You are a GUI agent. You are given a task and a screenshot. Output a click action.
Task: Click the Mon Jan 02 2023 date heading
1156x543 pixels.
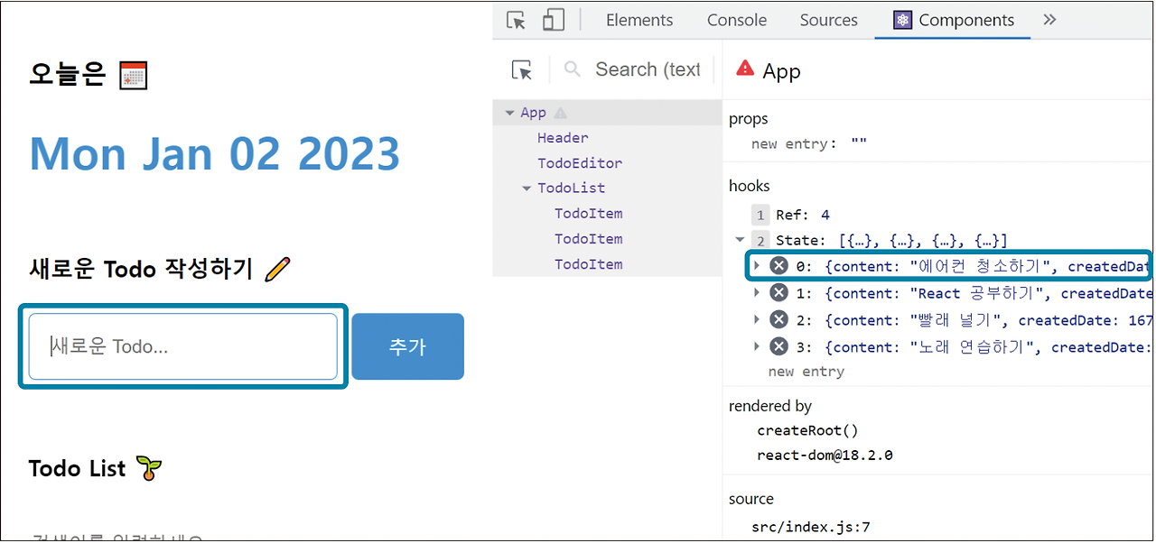(215, 154)
